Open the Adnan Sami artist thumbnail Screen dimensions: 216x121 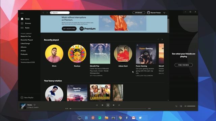123,54
